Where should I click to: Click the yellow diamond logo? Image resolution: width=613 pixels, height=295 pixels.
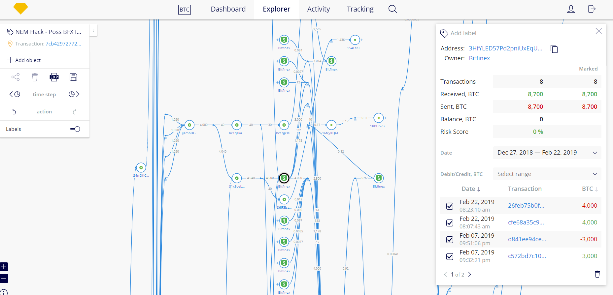20,9
